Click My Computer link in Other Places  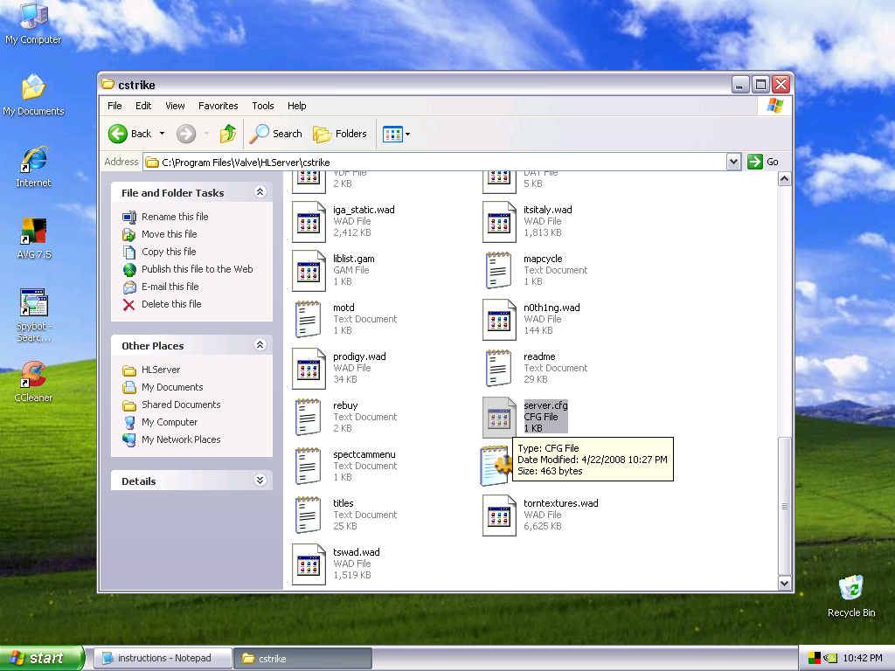pos(170,422)
